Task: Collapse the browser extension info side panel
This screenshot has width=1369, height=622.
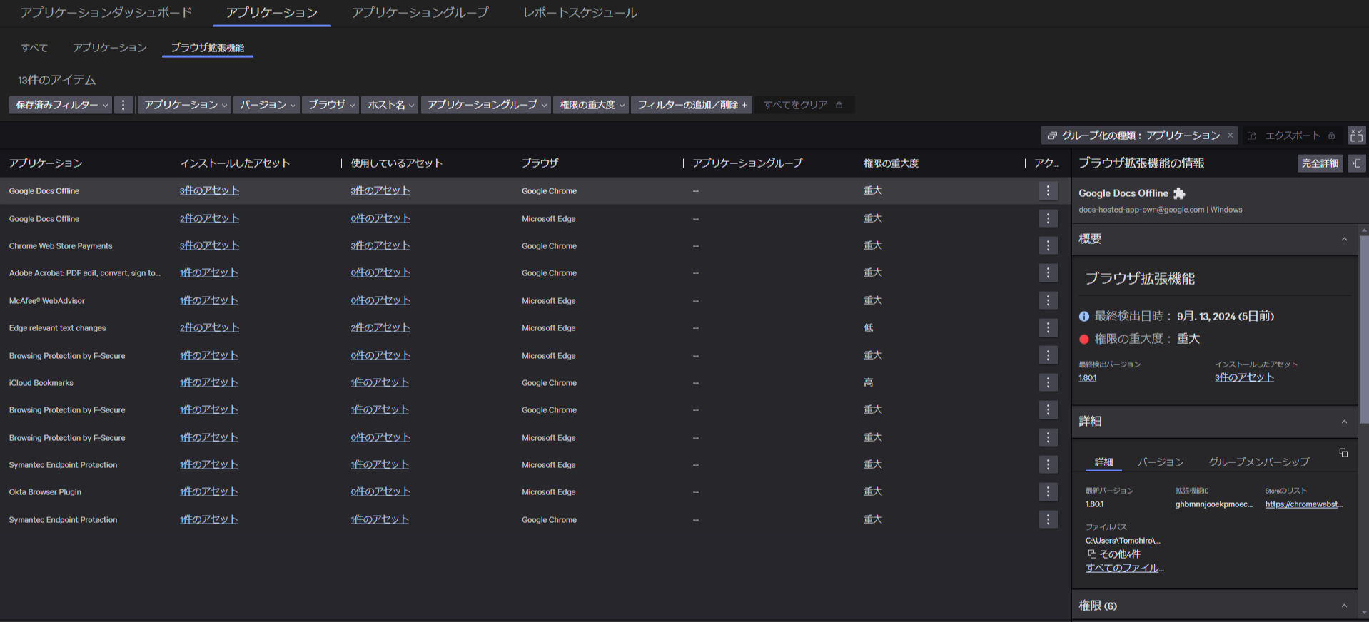Action: (x=1356, y=163)
